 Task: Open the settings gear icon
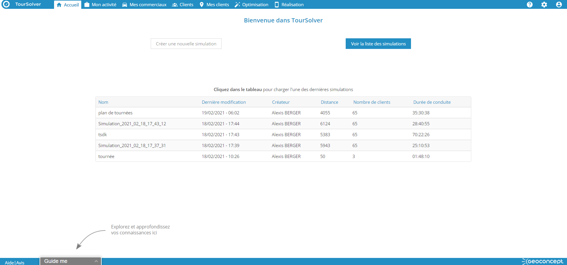pyautogui.click(x=544, y=5)
